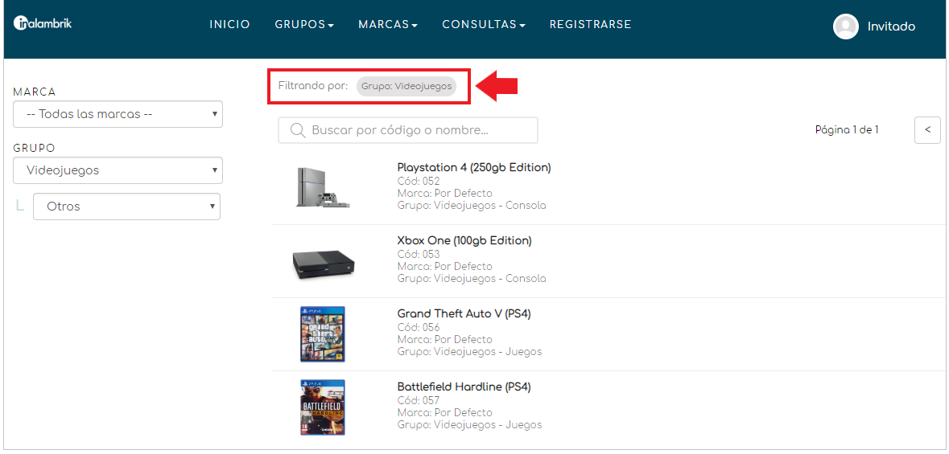Click the search magnifier icon

coord(297,131)
